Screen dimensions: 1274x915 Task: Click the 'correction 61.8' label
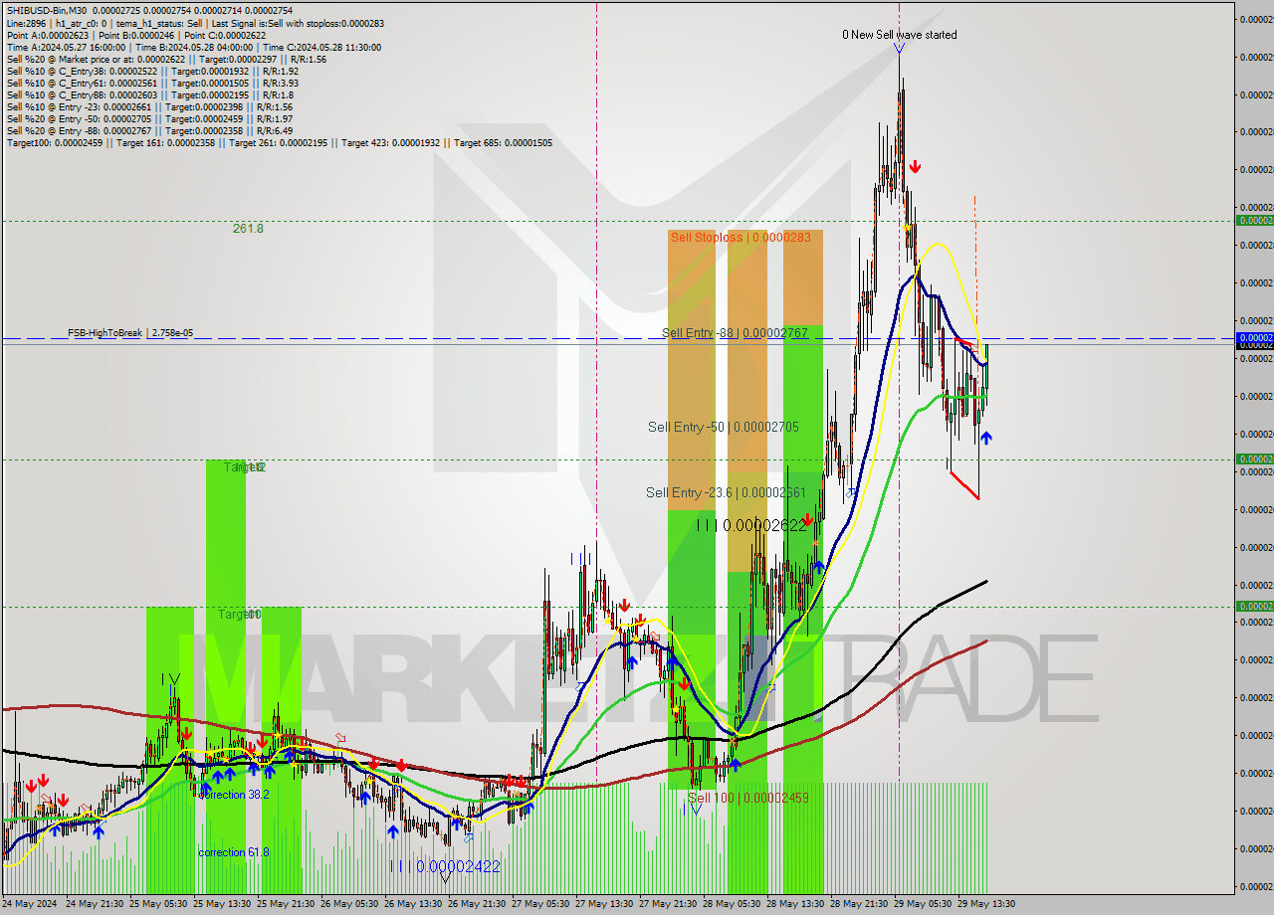pyautogui.click(x=233, y=852)
